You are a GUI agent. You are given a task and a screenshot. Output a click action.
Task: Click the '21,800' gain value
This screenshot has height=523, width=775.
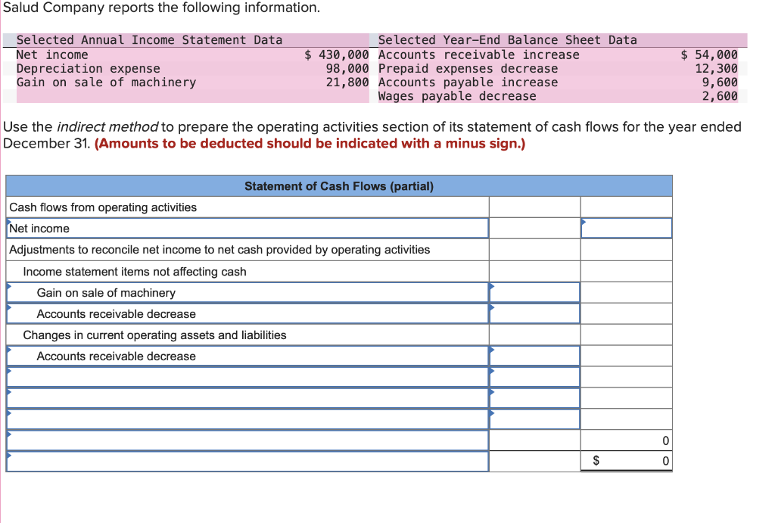(347, 82)
